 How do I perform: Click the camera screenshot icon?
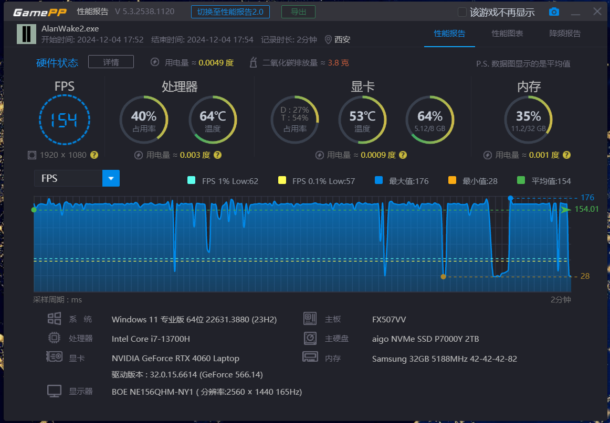[554, 12]
